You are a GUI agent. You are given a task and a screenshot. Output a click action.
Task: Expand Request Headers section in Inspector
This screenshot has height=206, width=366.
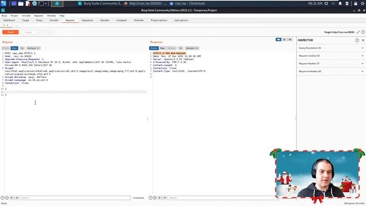[x=331, y=64]
